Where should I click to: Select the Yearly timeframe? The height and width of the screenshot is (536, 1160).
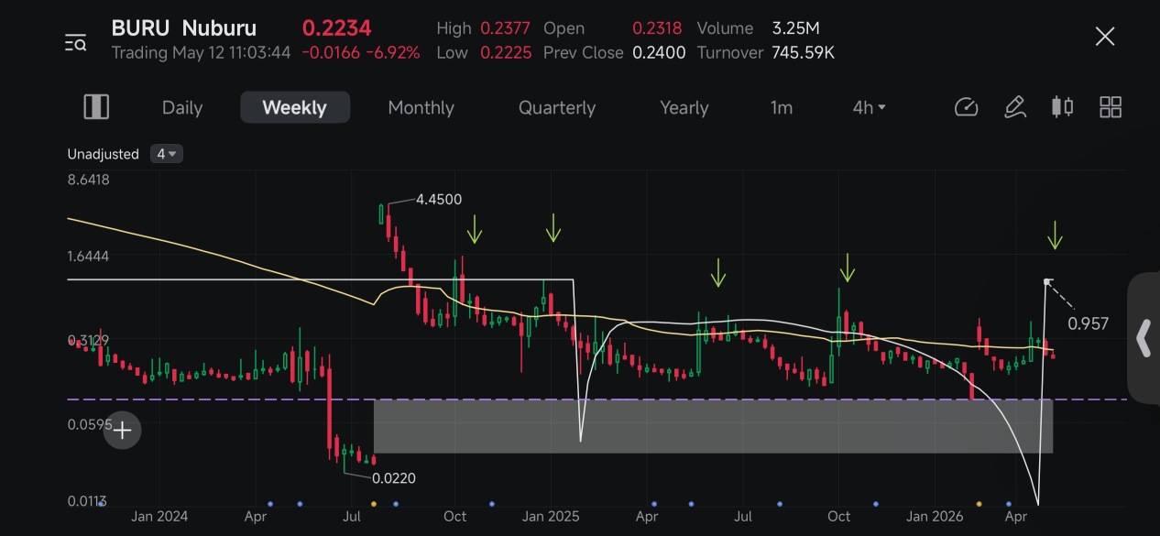tap(684, 107)
